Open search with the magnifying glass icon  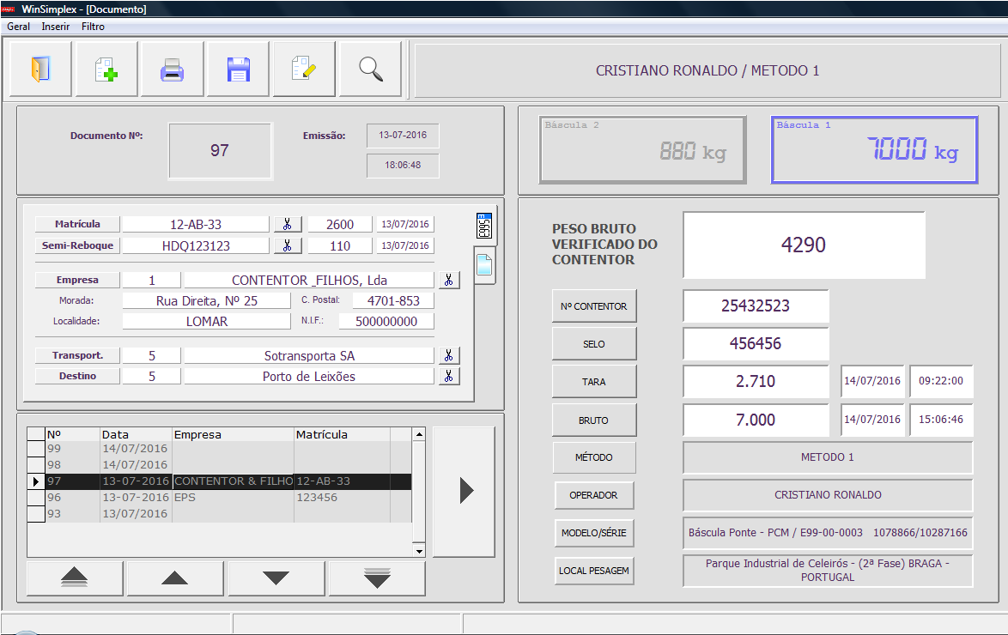click(x=370, y=69)
